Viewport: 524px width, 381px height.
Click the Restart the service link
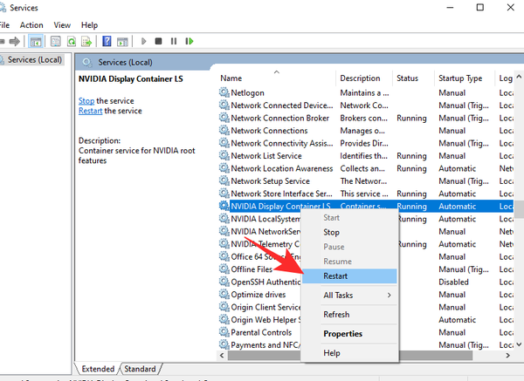(90, 111)
